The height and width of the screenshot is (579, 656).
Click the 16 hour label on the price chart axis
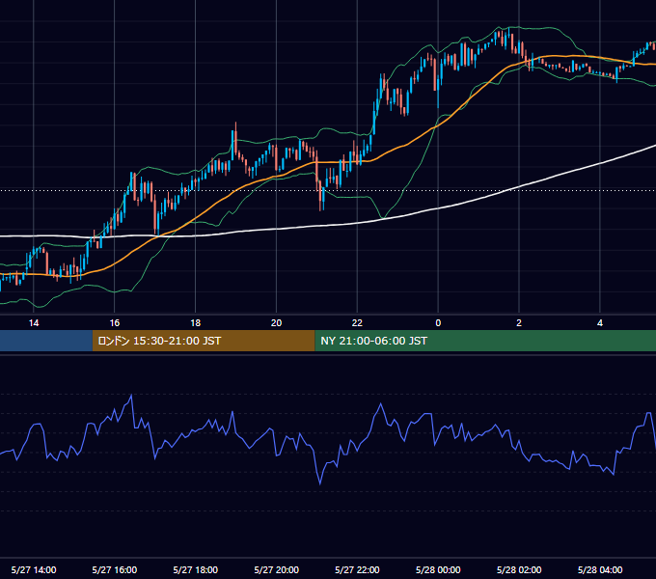[114, 323]
